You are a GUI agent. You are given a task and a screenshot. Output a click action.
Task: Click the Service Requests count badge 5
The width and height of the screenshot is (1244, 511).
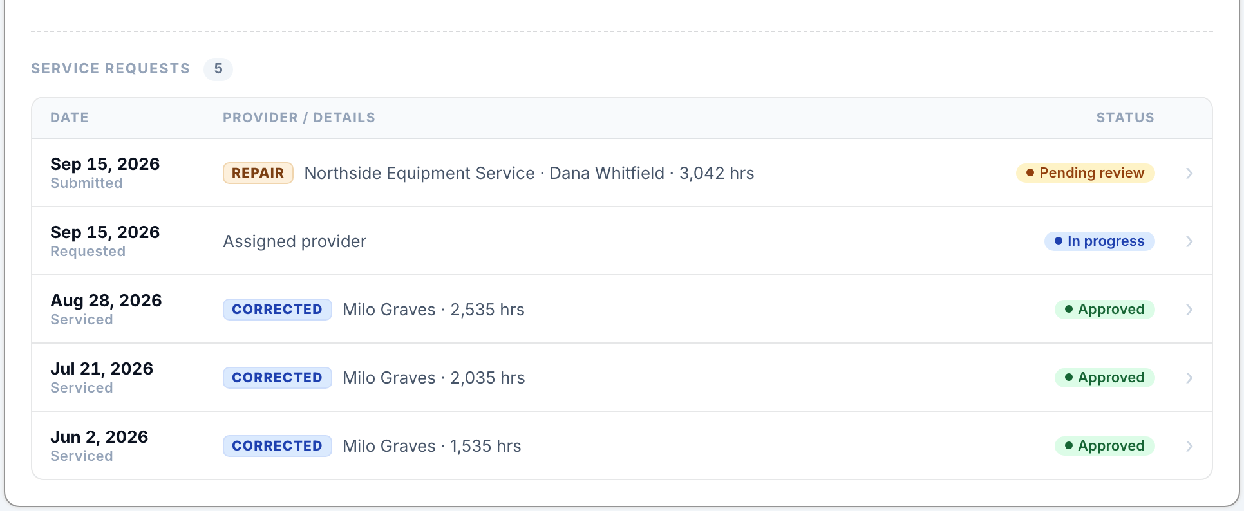[218, 69]
